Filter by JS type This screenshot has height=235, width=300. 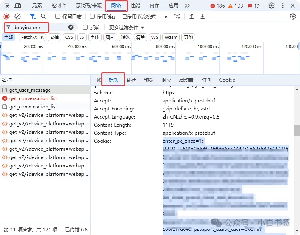click(x=82, y=37)
